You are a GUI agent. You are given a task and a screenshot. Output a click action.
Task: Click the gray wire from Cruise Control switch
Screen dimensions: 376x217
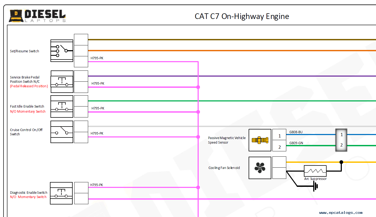[x=232, y=126]
